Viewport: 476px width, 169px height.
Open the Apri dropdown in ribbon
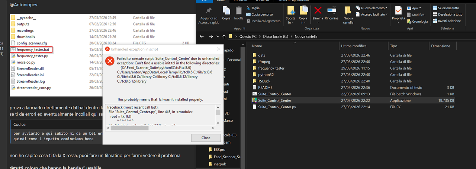414,8
